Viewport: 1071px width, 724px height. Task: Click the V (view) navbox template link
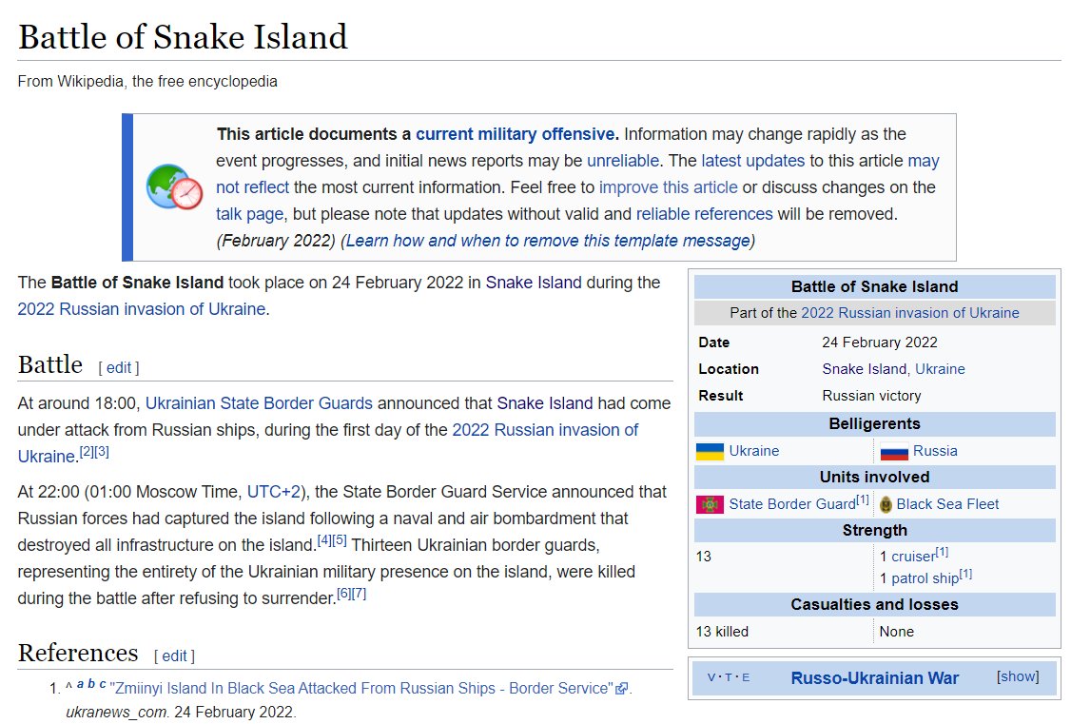coord(711,677)
